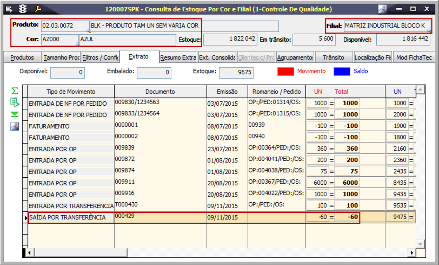This screenshot has height=265, width=439.
Task: Switch to the Produtos tab
Action: click(x=22, y=58)
